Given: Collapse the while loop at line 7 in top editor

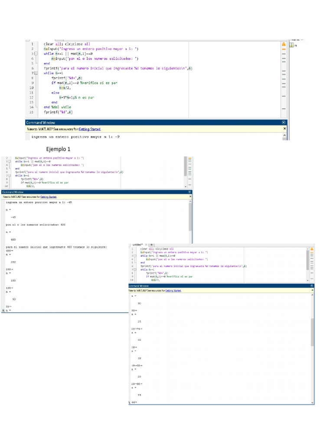Looking at the screenshot, I should [36, 73].
